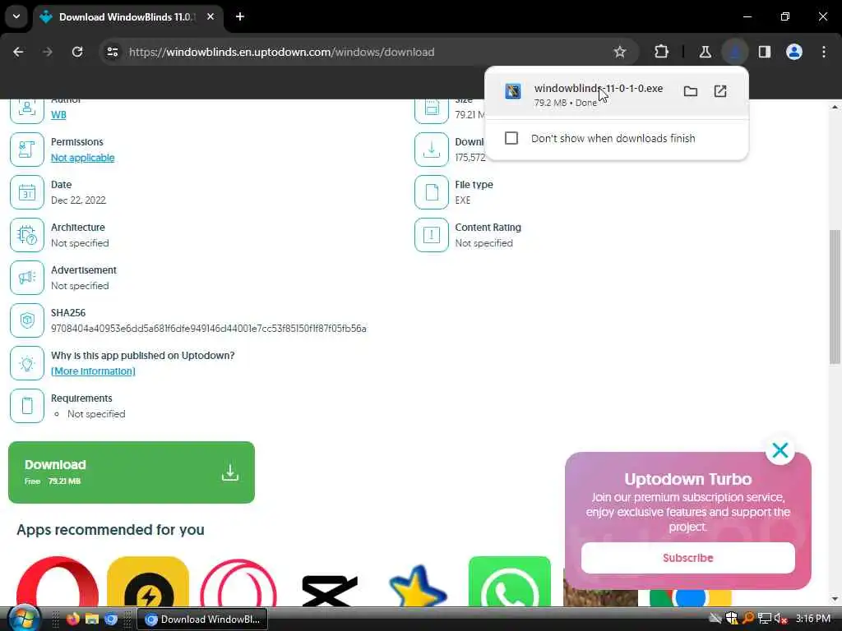Screen dimensions: 842x631
Task: Open the Extensions puzzle icon
Action: pyautogui.click(x=662, y=52)
